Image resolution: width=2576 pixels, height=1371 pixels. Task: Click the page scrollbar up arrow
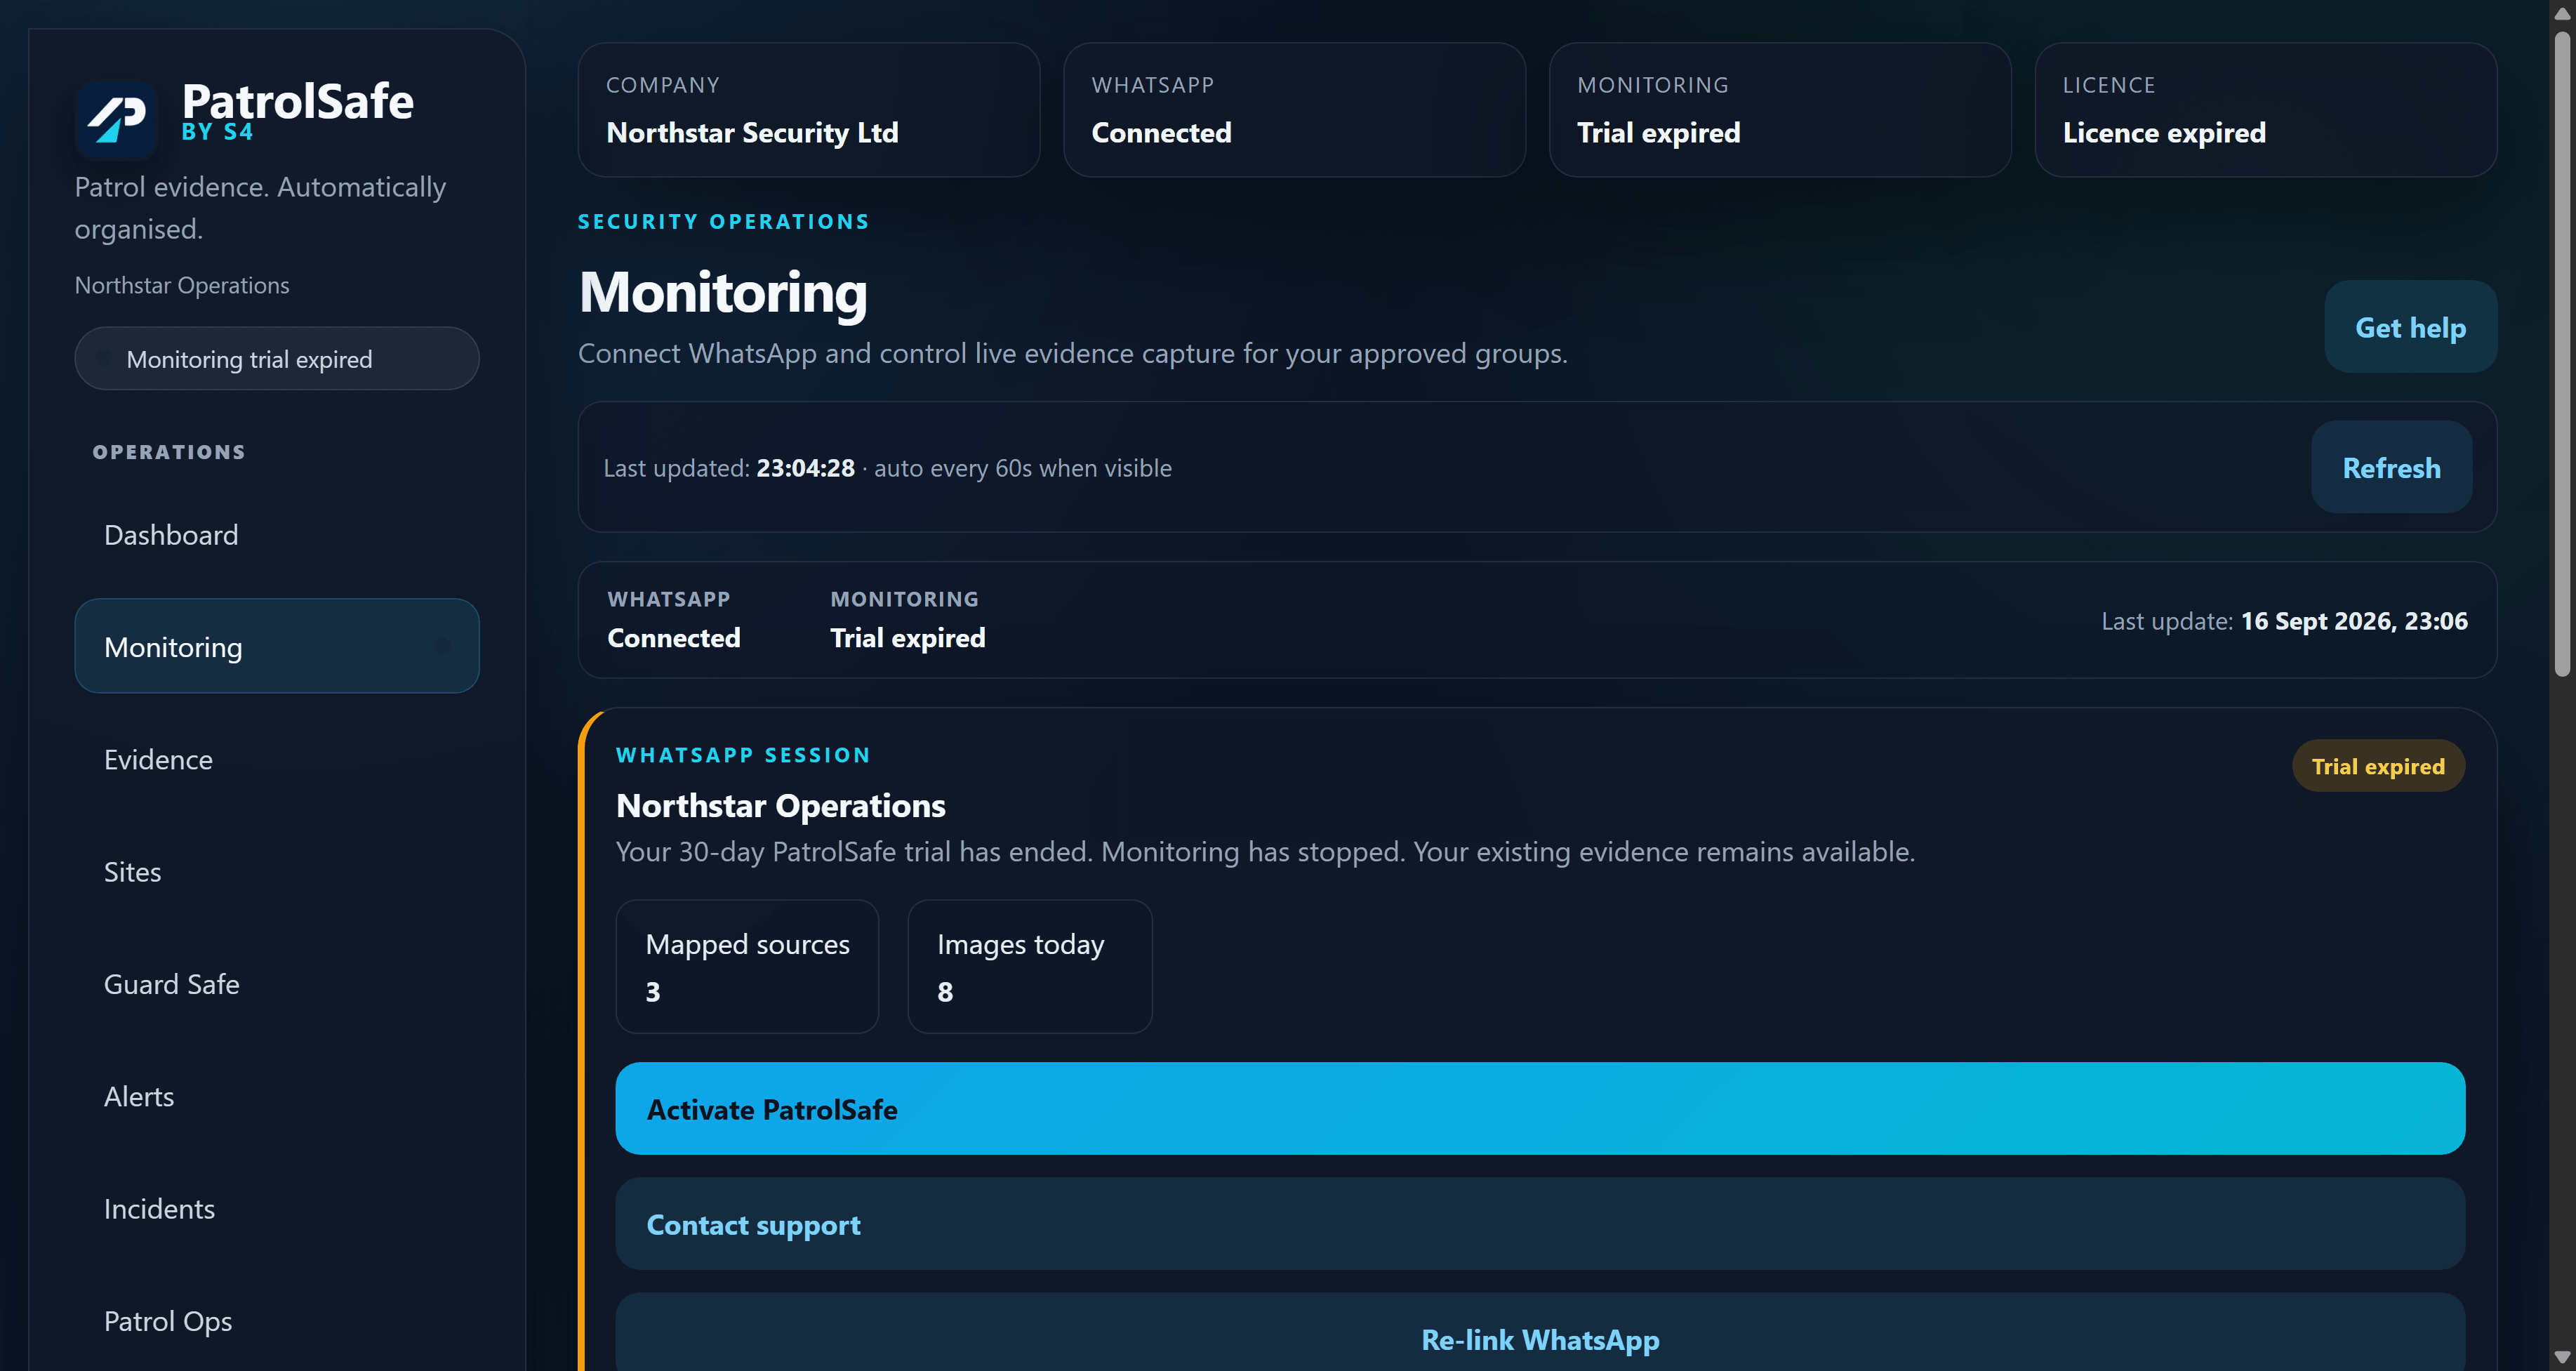tap(2562, 13)
